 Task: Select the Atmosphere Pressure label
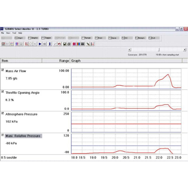click(21, 114)
